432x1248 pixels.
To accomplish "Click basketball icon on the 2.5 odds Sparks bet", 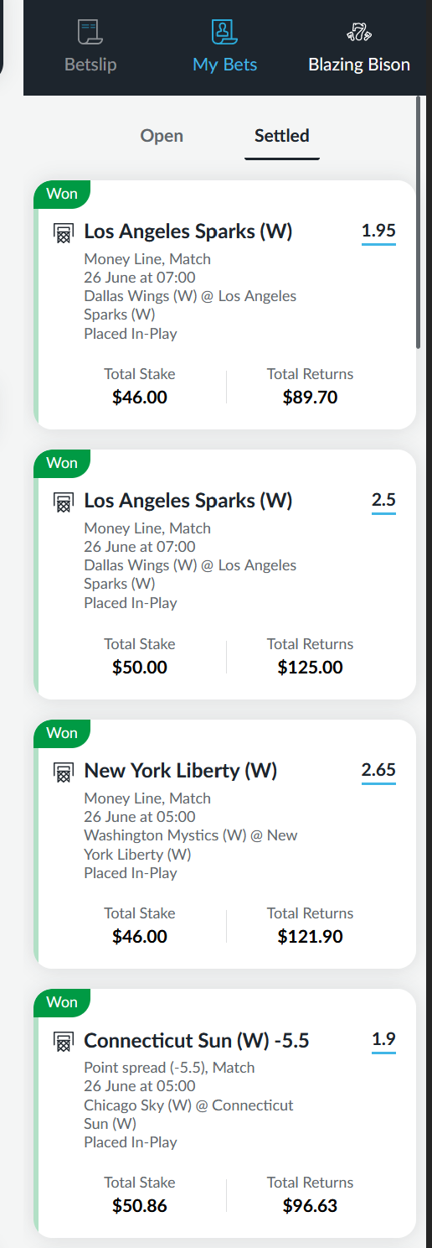I will click(64, 502).
